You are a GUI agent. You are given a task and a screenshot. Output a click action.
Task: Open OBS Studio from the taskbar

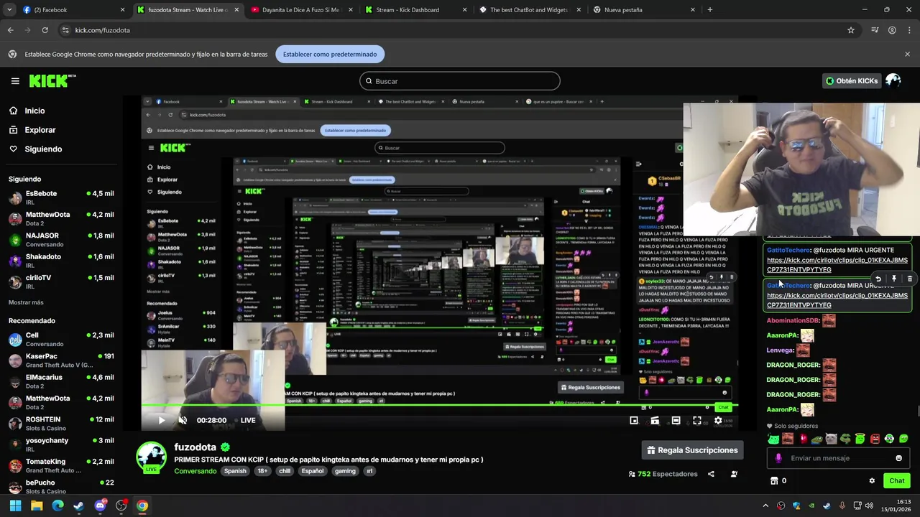(x=121, y=506)
